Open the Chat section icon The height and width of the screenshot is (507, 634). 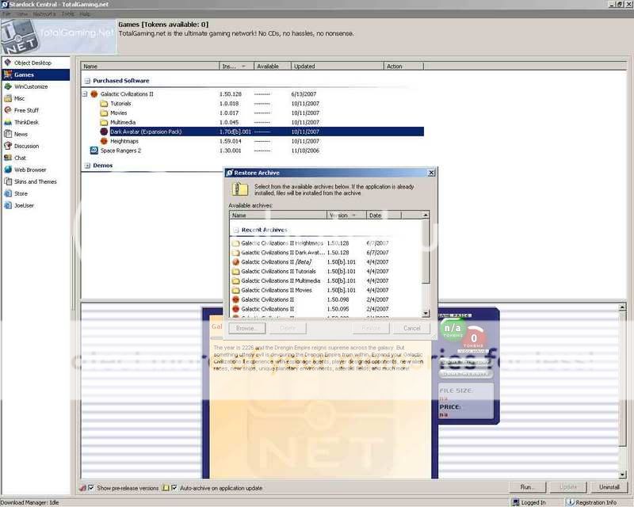coord(8,158)
